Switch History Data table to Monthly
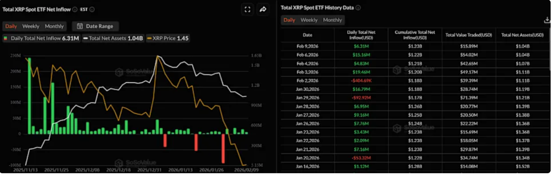 click(x=332, y=20)
